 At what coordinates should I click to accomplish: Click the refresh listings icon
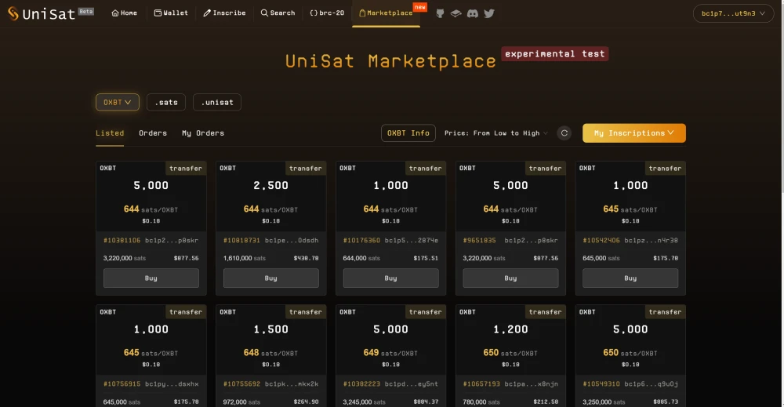(x=564, y=133)
